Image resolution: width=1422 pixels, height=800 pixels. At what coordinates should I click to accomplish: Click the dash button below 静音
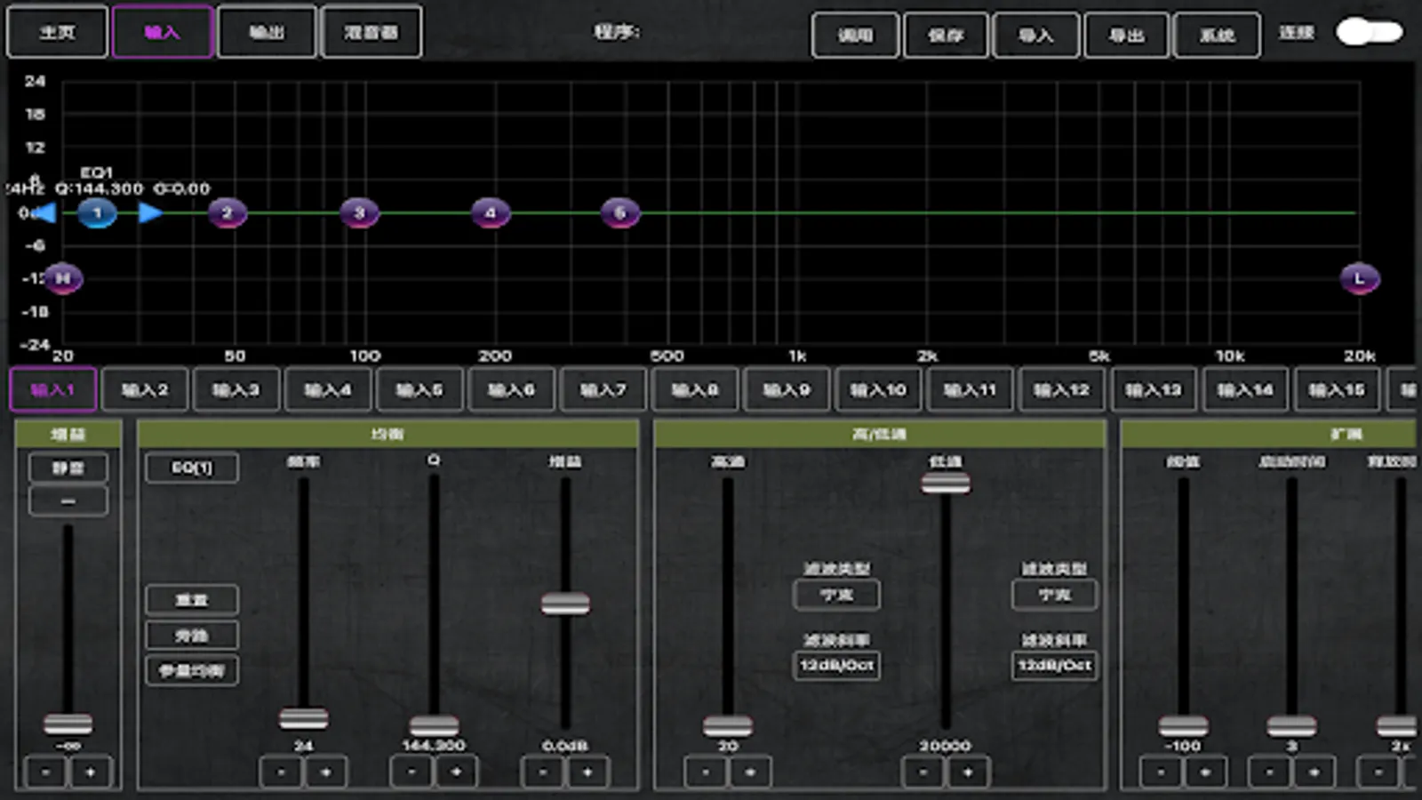[68, 501]
